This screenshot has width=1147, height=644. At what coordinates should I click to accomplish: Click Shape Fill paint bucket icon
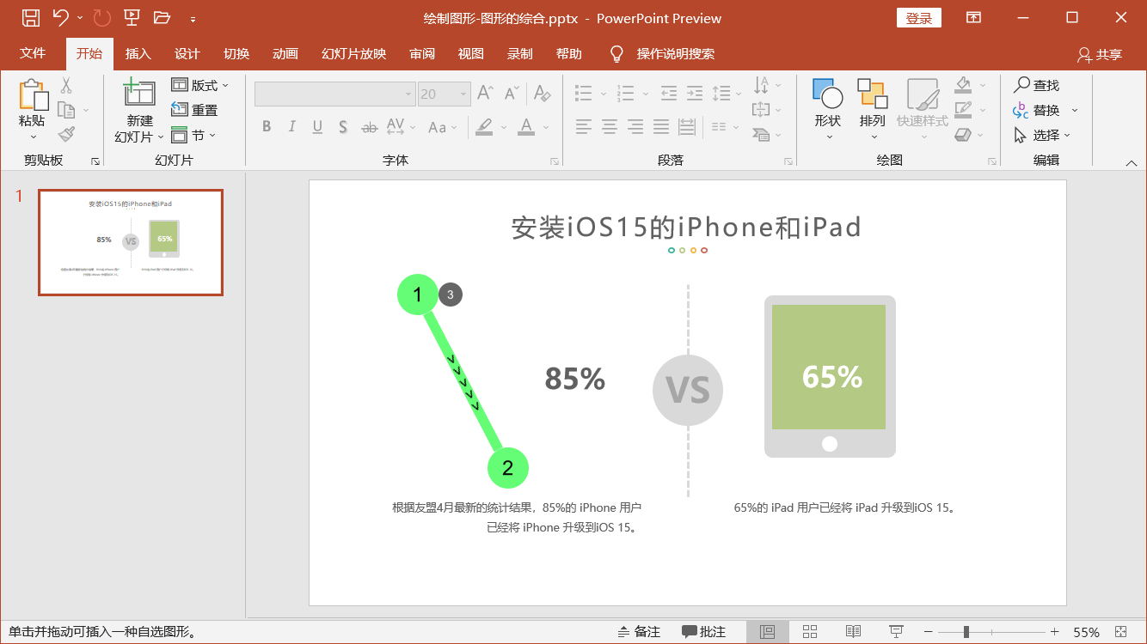[x=963, y=85]
